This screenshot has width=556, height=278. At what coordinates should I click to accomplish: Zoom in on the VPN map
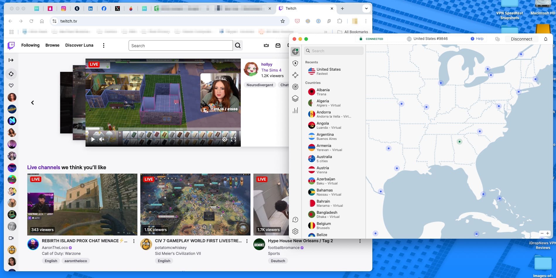point(548,233)
